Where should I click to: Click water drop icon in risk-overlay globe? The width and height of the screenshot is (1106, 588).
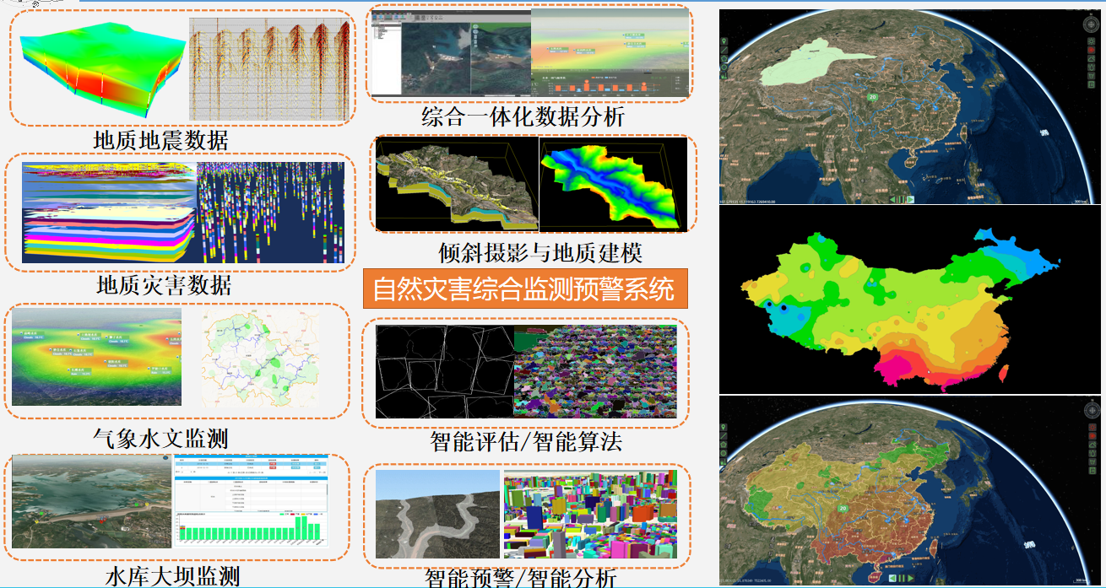point(1092,453)
